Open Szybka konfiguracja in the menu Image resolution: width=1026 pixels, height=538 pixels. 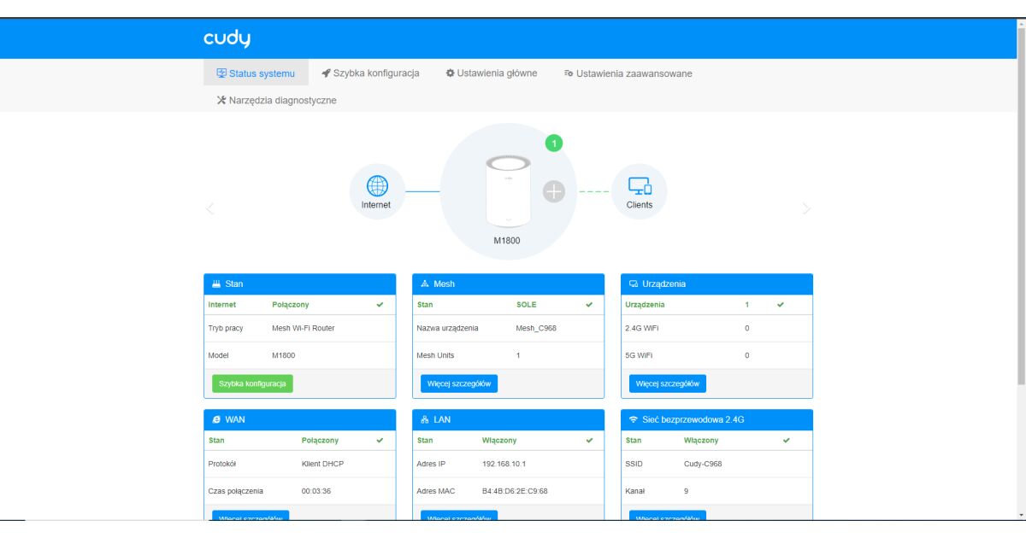coord(370,73)
